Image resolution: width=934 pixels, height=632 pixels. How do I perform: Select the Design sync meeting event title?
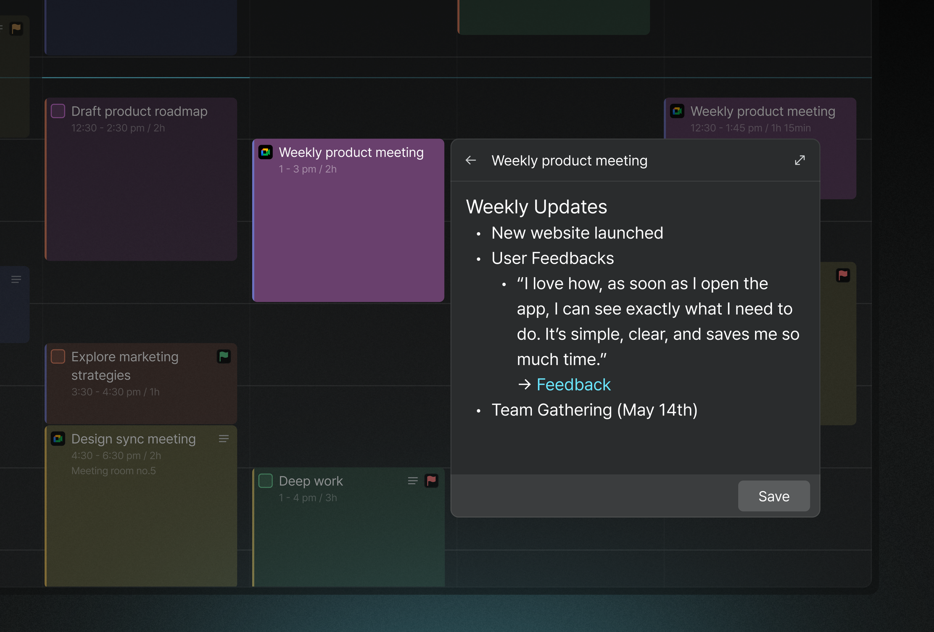pyautogui.click(x=134, y=439)
